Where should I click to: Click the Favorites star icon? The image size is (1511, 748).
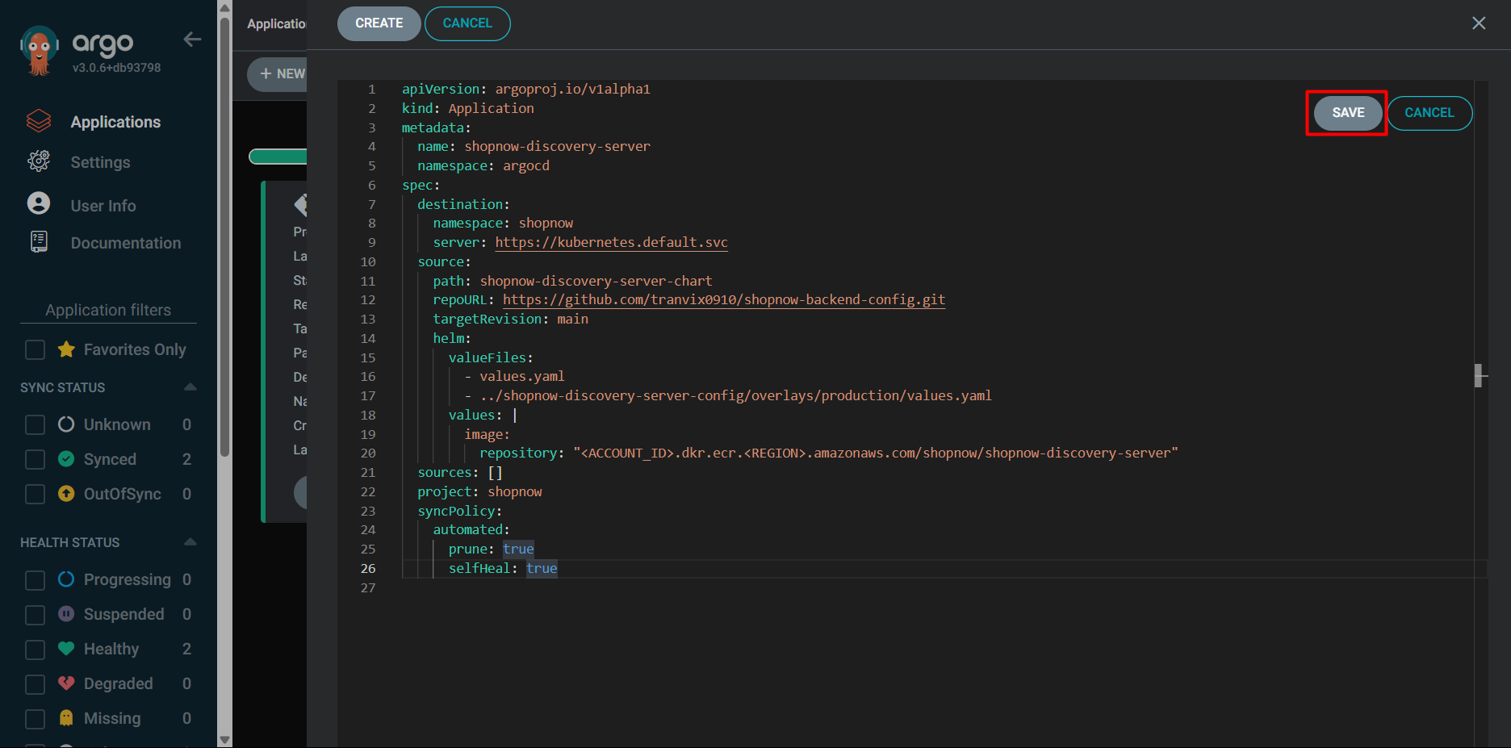click(x=66, y=349)
